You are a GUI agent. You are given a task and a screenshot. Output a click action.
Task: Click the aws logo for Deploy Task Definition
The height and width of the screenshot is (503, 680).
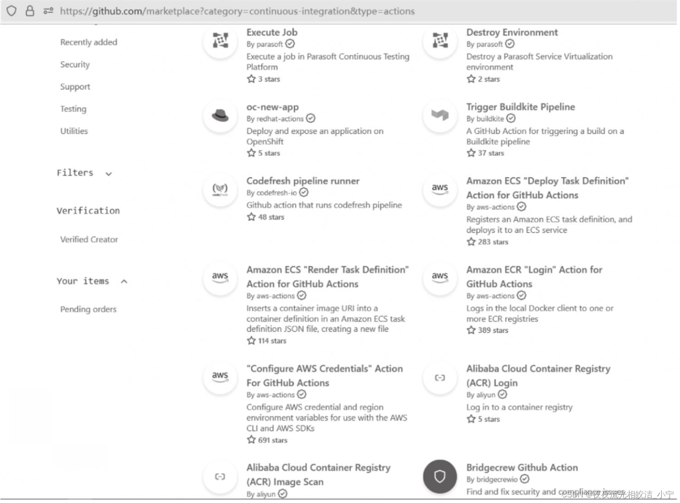coord(440,189)
